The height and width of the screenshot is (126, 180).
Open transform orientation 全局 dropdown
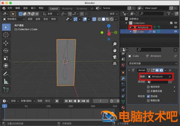pyautogui.click(x=51, y=14)
